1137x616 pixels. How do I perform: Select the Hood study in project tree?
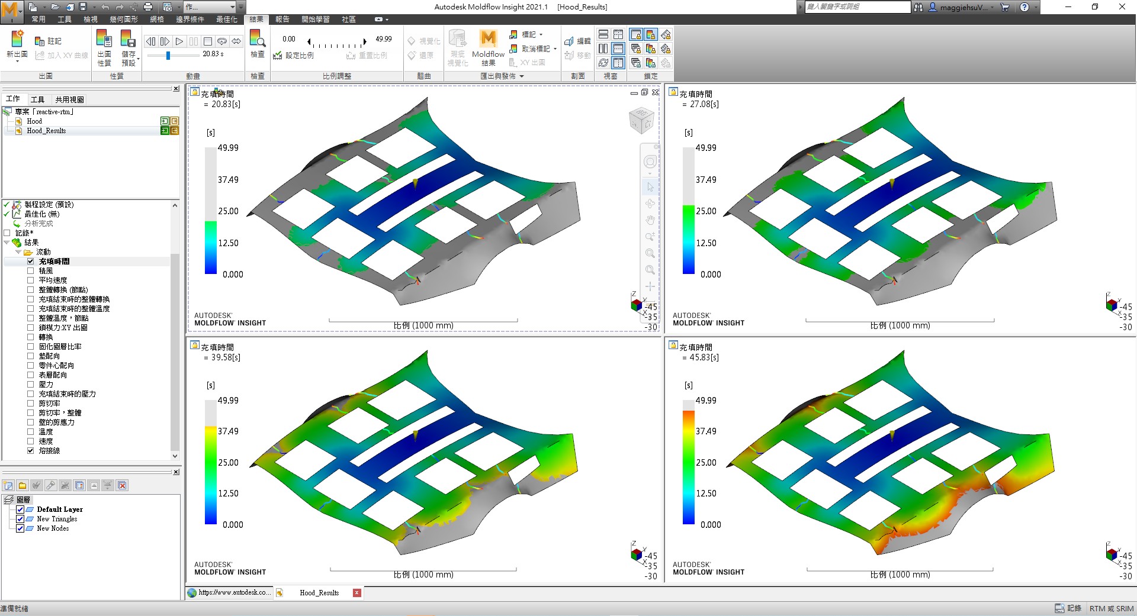click(34, 121)
